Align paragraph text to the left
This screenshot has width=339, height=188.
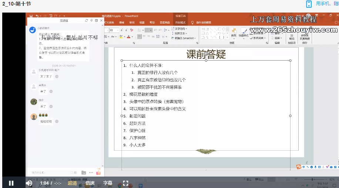click(x=140, y=37)
